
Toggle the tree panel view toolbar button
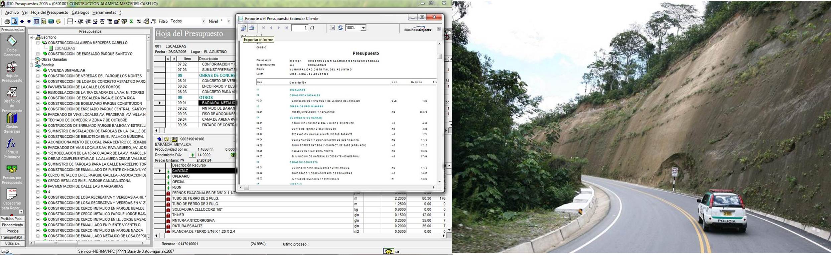(x=36, y=21)
